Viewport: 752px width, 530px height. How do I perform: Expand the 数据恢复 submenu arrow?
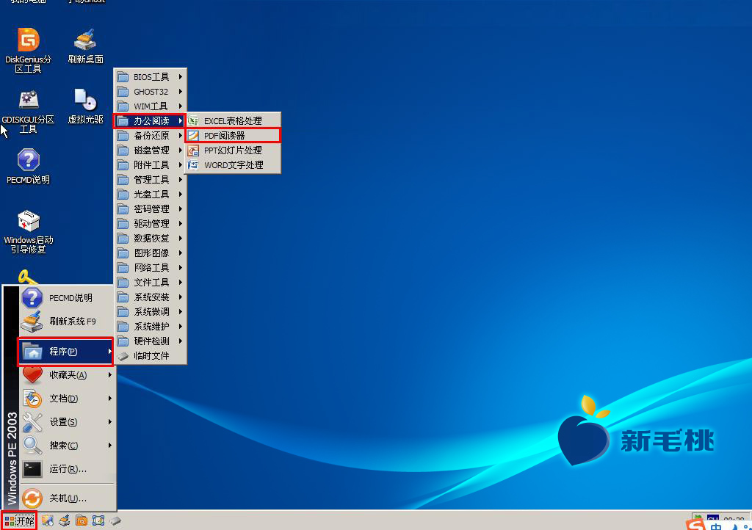[181, 238]
